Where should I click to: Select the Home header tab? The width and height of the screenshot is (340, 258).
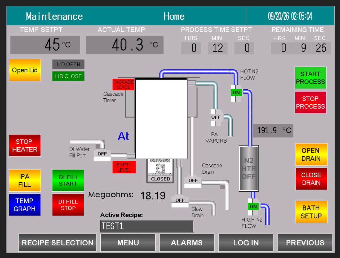pos(174,16)
